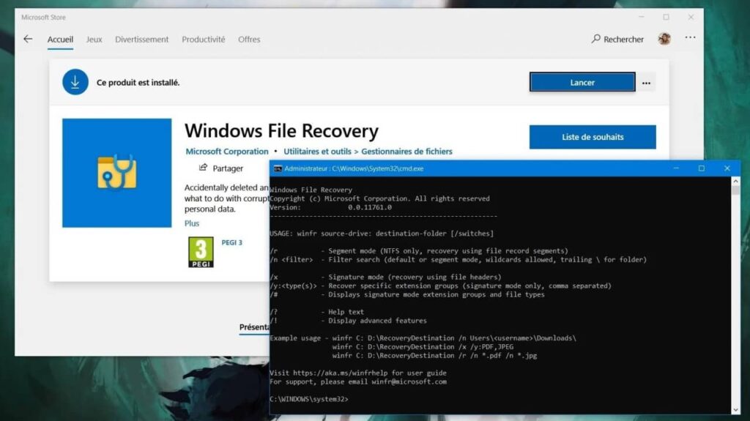This screenshot has height=421, width=750.
Task: Go back with the Microsoft Store arrow
Action: click(x=29, y=40)
